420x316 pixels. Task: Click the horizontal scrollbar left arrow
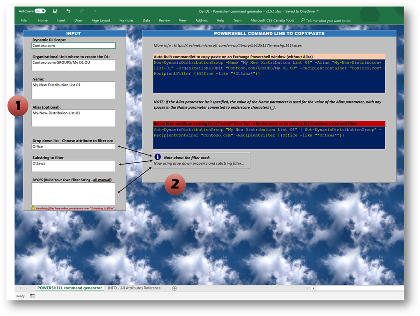coord(313,288)
